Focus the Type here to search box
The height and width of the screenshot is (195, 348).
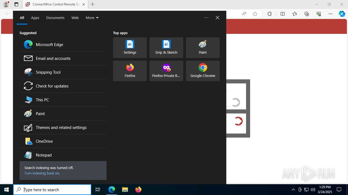[x=52, y=190]
